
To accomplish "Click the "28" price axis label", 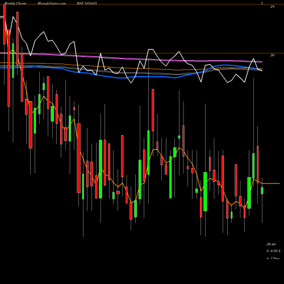I will coord(272,7).
